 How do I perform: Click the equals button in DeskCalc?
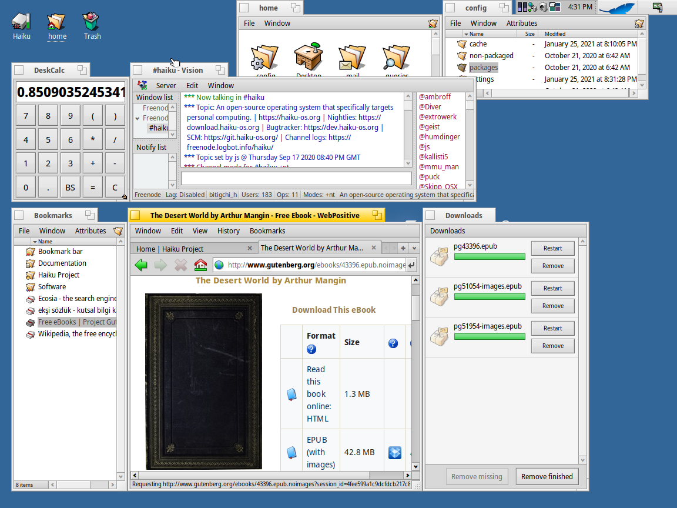pos(92,188)
